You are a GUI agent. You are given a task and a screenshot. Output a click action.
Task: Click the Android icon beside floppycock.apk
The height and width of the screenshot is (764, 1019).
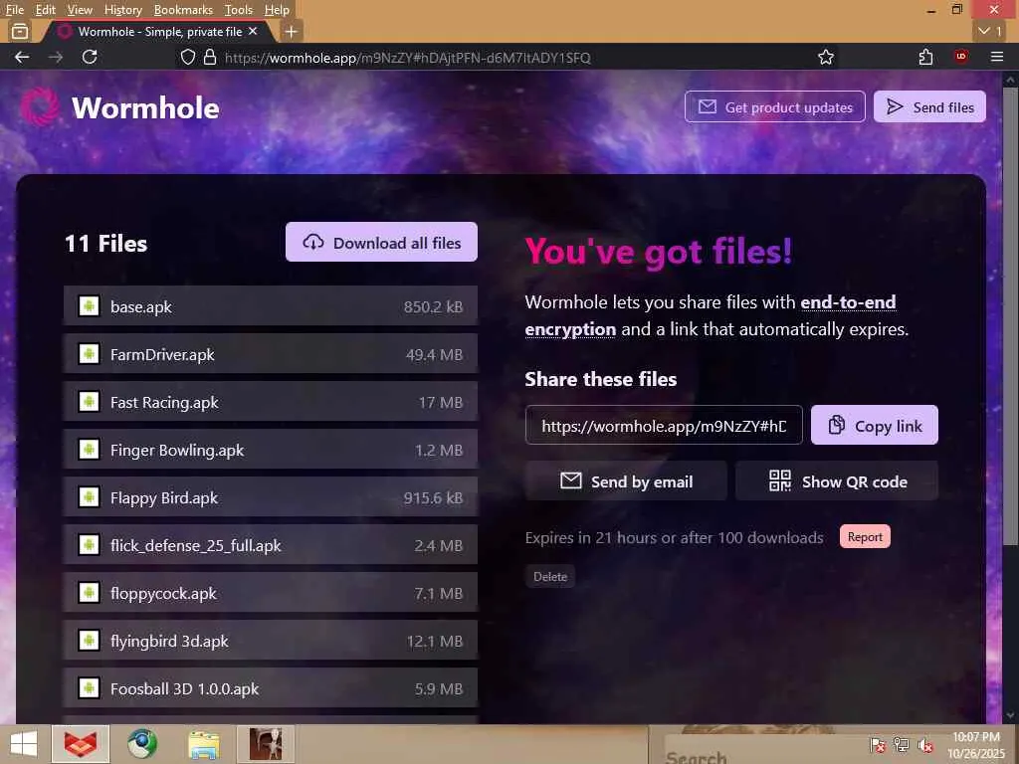tap(89, 593)
